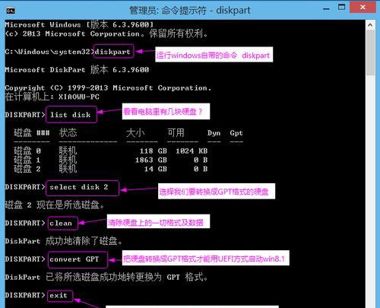Click the boxed convert GPT command
The image size is (380, 308).
(78, 259)
